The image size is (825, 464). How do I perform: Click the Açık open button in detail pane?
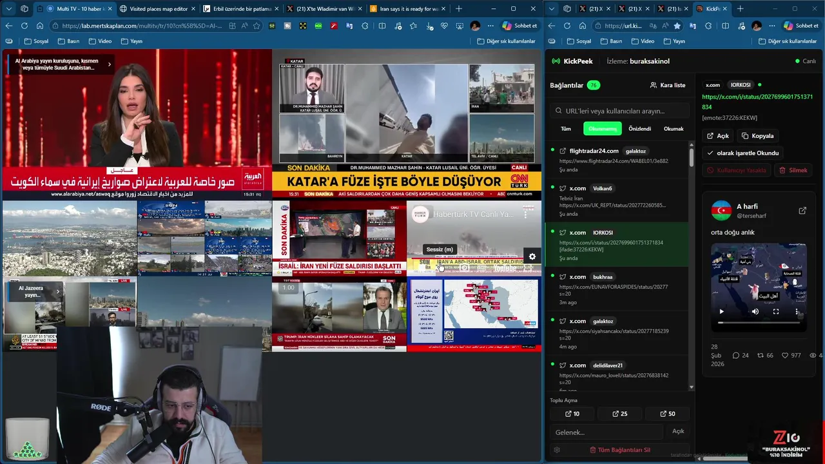[x=718, y=136]
